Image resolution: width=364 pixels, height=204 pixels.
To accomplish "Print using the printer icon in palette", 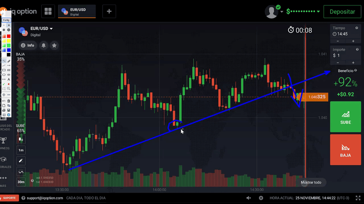I will [x=4, y=110].
